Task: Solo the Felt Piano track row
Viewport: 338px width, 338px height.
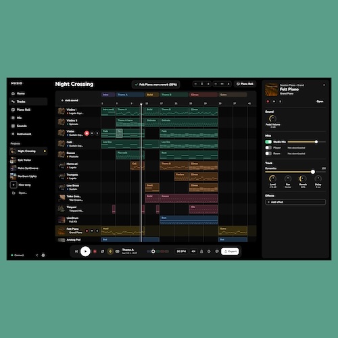Action: 97,231
